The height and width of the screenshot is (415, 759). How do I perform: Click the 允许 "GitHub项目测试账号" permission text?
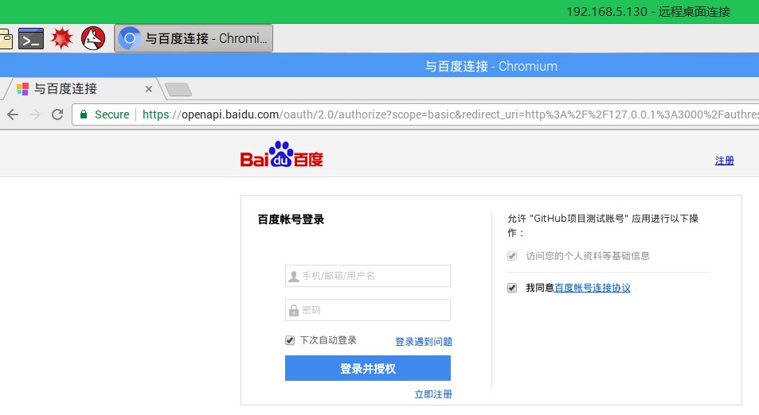click(603, 225)
